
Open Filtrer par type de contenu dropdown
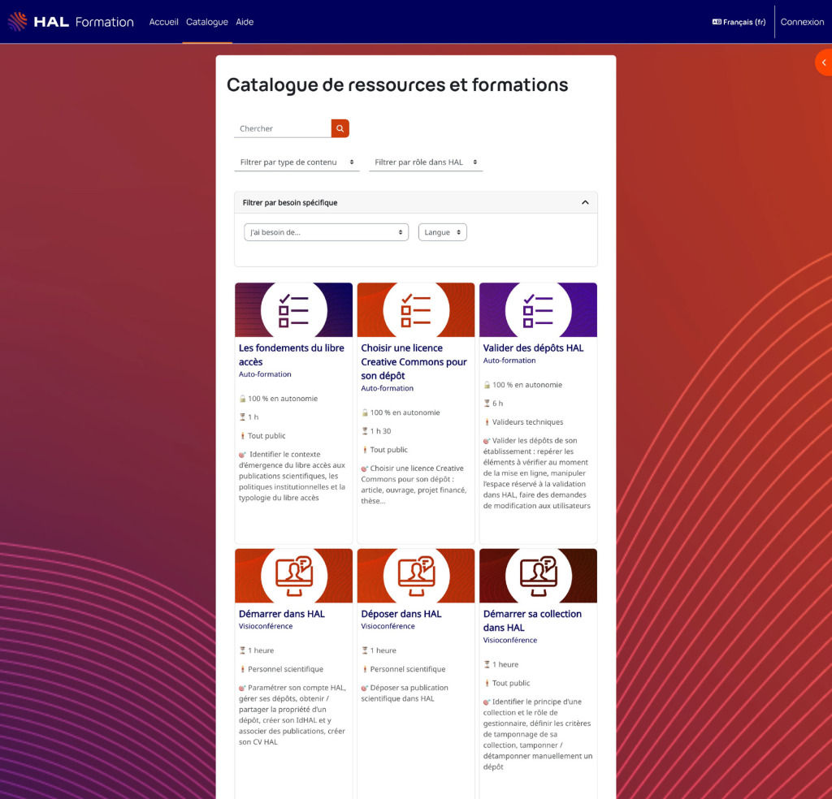pyautogui.click(x=297, y=162)
